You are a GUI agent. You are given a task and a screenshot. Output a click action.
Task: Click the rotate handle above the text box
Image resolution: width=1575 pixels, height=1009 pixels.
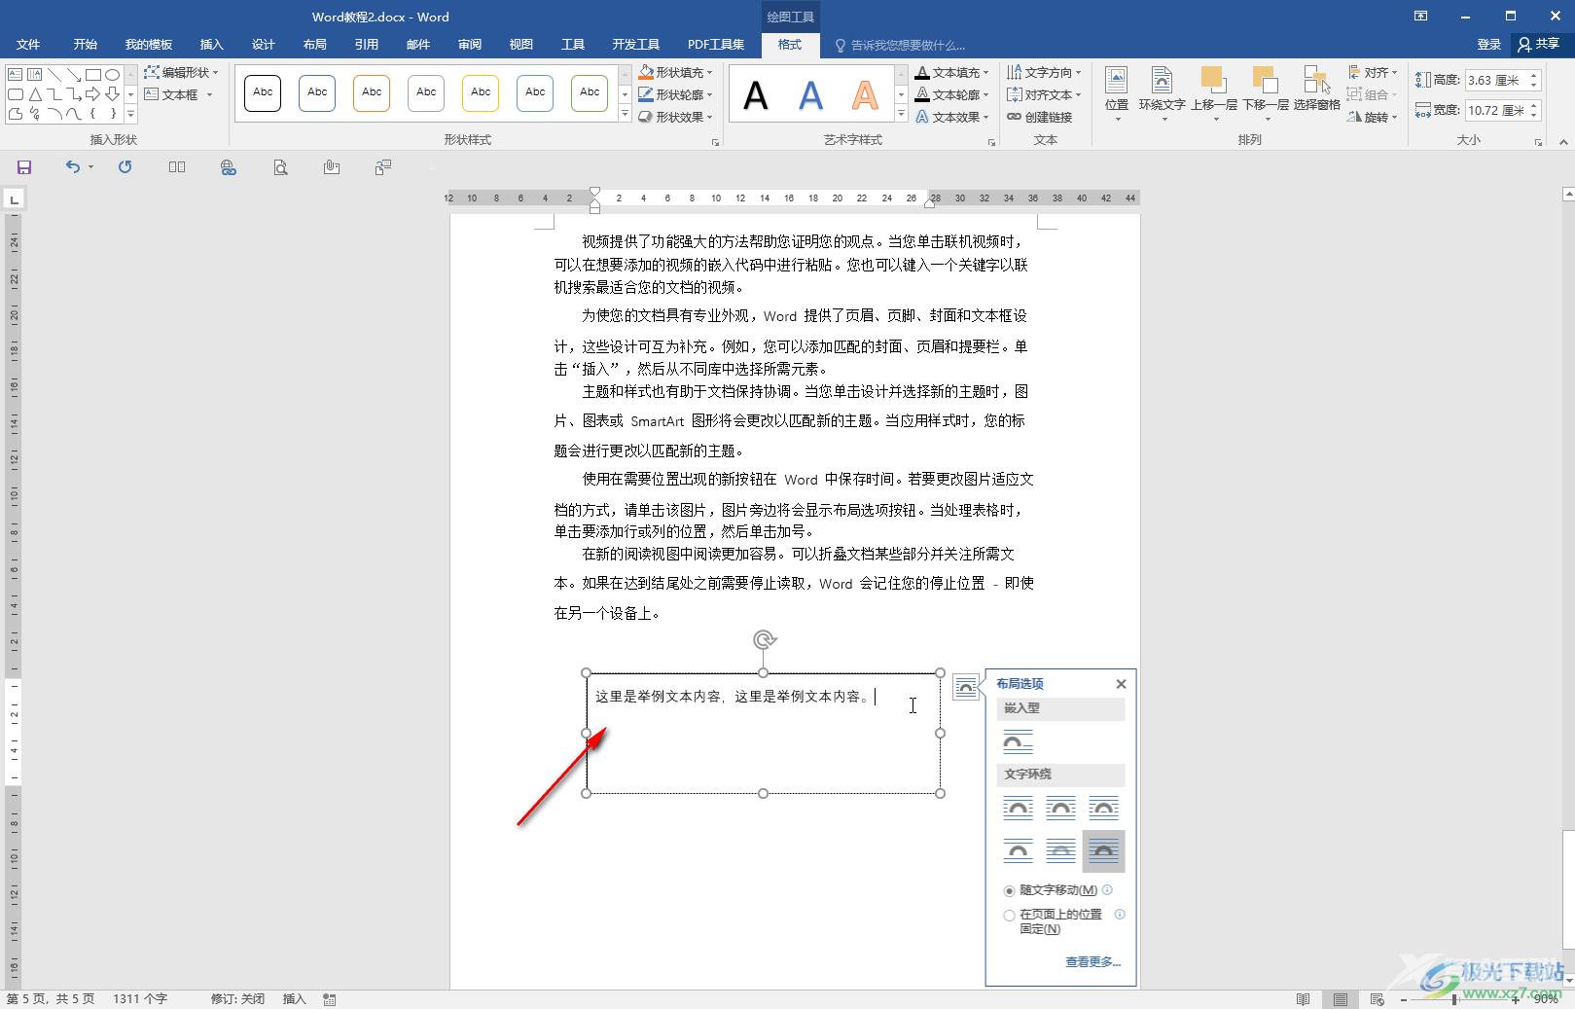(764, 639)
